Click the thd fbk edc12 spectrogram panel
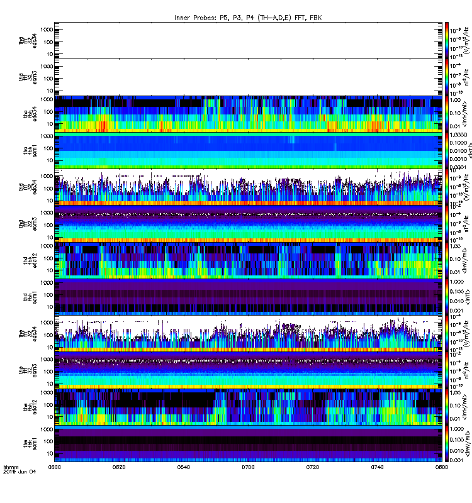The width and height of the screenshot is (472, 503). tap(248, 260)
